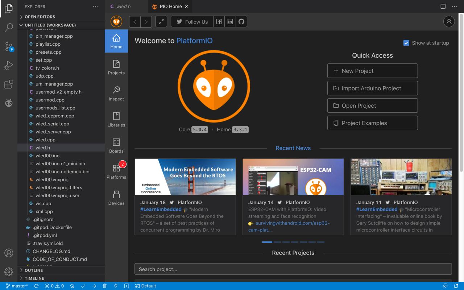Split the editor with the layout icon
This screenshot has width=464, height=290.
click(443, 7)
